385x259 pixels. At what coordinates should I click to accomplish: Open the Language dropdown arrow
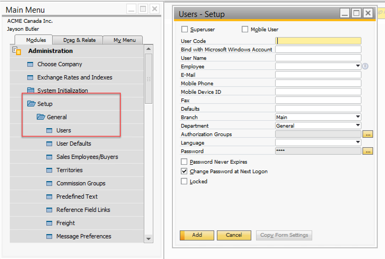(358, 142)
